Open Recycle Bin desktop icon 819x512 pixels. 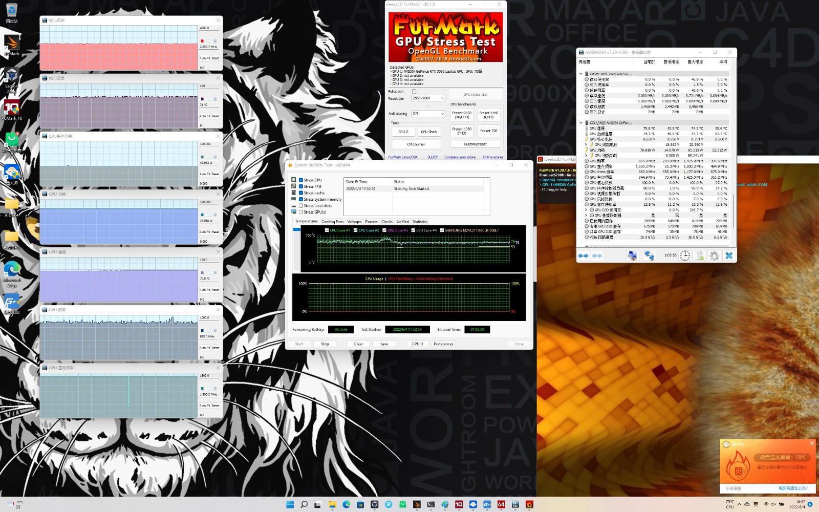(x=11, y=13)
